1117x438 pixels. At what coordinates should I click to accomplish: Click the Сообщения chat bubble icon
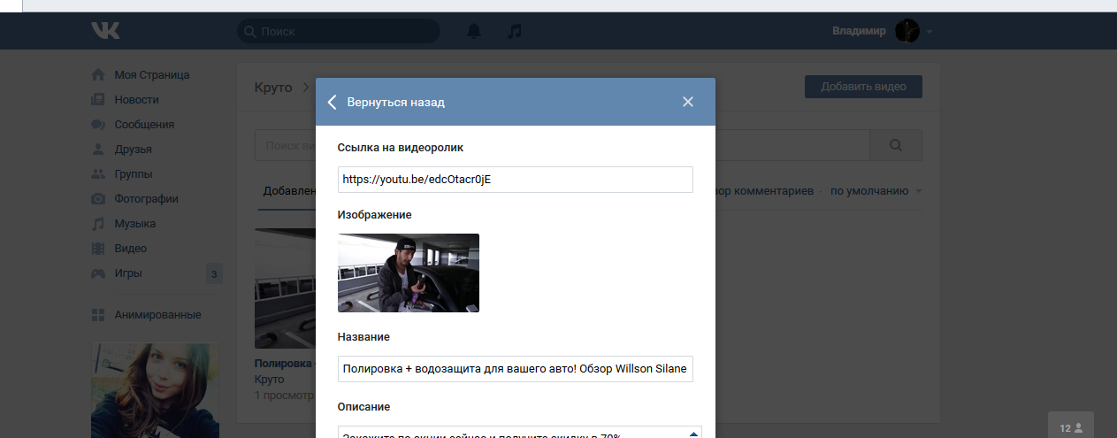coord(99,125)
